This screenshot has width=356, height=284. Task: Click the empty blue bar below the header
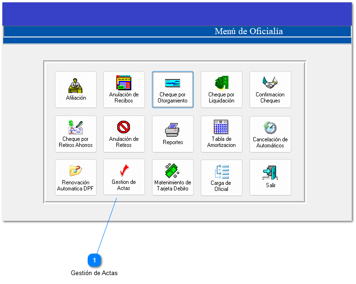(177, 41)
